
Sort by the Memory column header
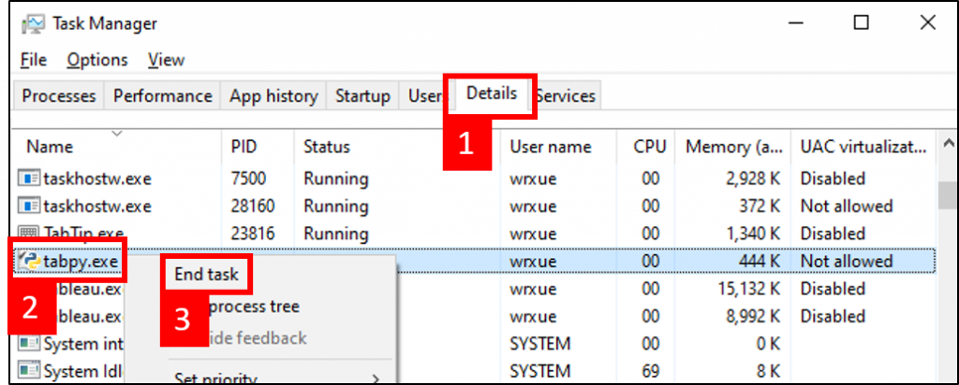pos(732,147)
